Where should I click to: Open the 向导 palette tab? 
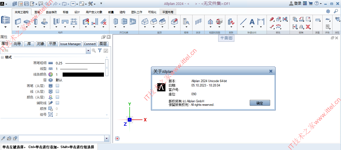17,44
